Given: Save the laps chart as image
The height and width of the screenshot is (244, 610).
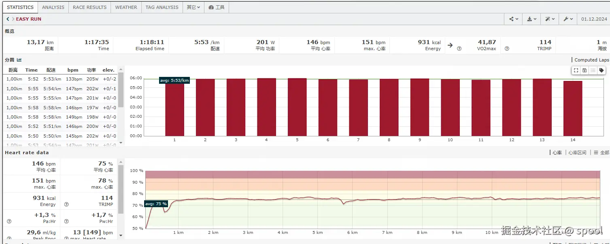Looking at the screenshot, I should tap(584, 70).
